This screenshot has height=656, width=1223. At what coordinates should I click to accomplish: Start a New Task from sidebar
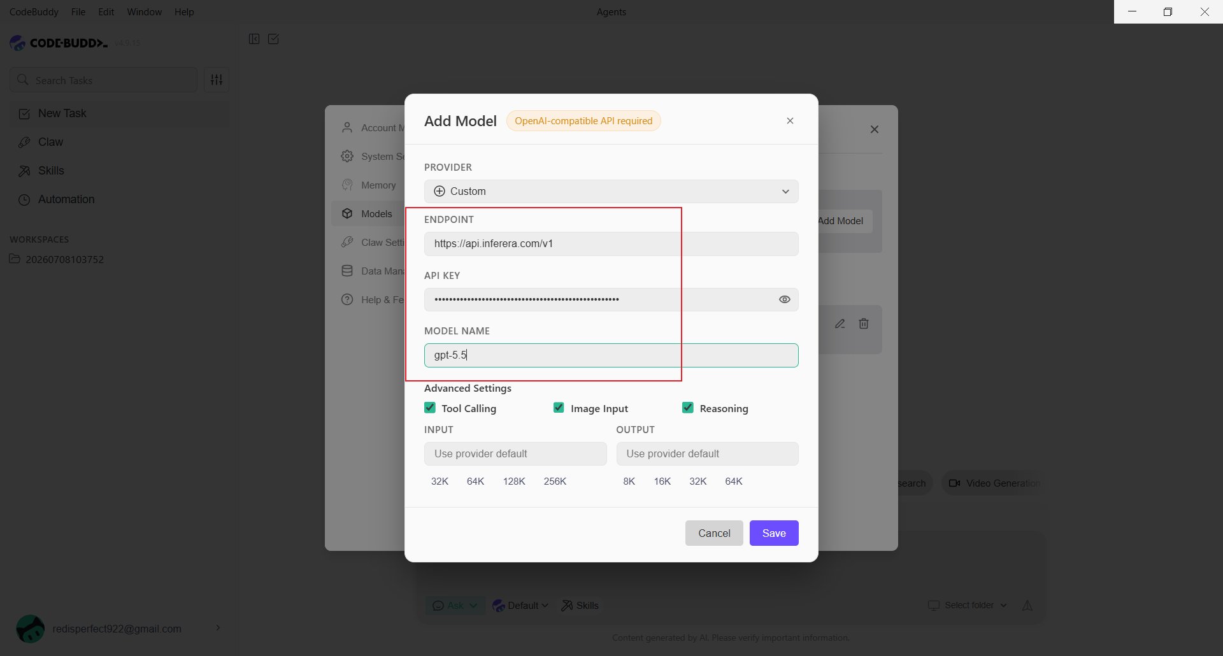tap(120, 113)
